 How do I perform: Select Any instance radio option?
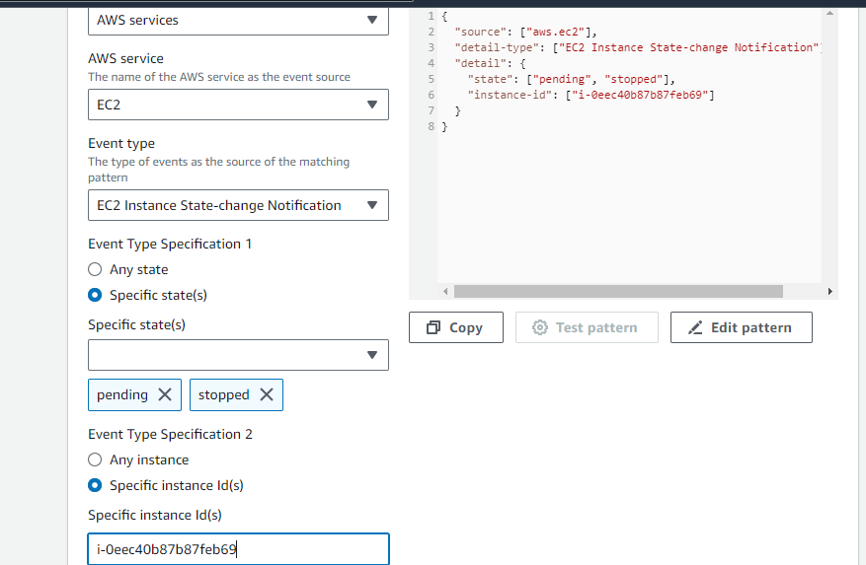(95, 459)
